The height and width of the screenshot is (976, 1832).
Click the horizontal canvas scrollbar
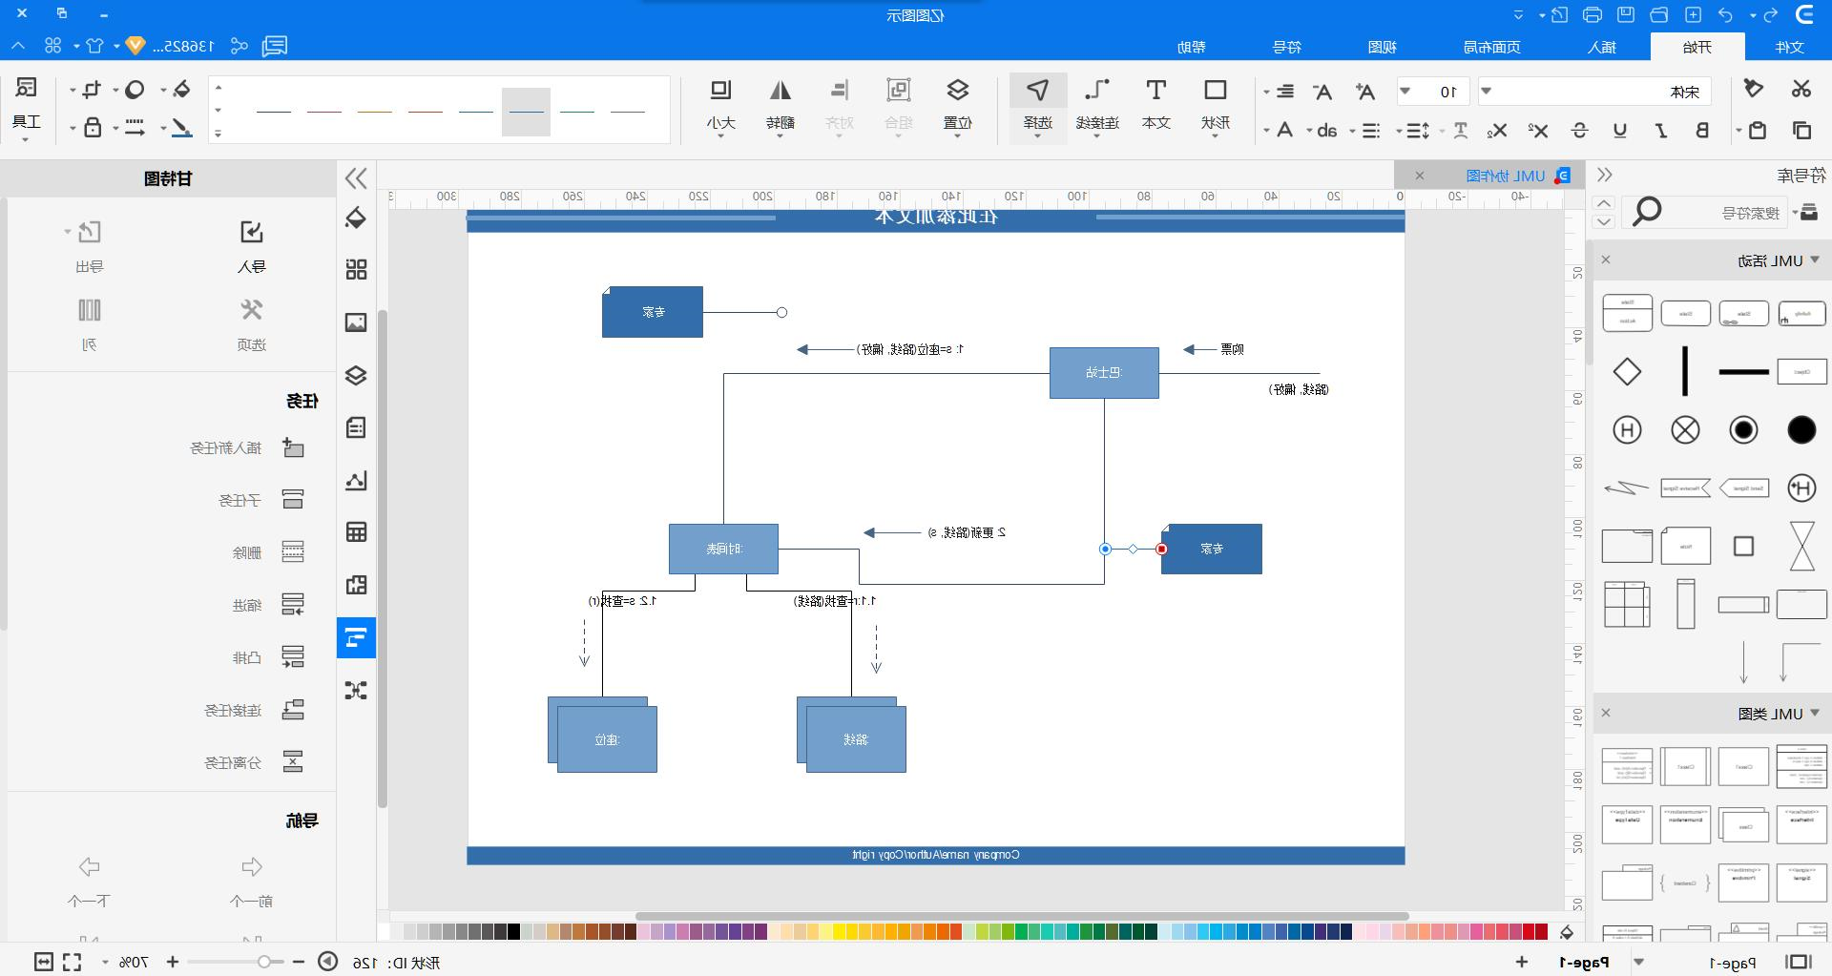(x=1022, y=916)
